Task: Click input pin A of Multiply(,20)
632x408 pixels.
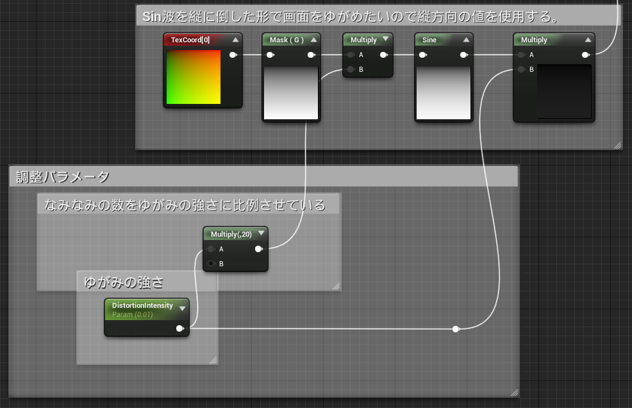Action: coord(212,249)
